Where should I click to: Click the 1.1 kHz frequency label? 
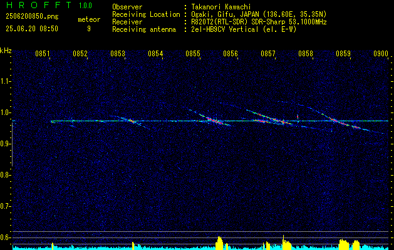tap(5, 81)
